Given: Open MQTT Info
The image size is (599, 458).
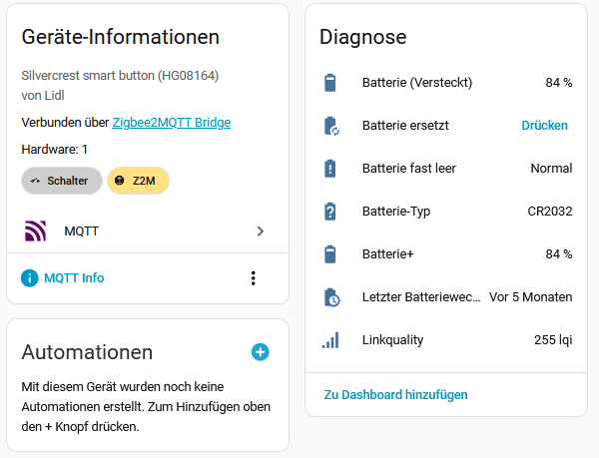Looking at the screenshot, I should 74,278.
